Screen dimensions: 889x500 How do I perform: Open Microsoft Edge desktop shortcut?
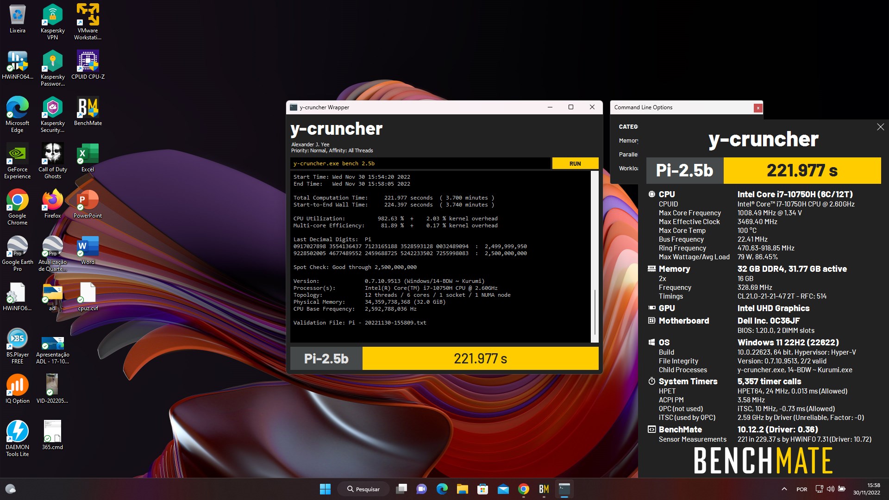[x=17, y=114]
